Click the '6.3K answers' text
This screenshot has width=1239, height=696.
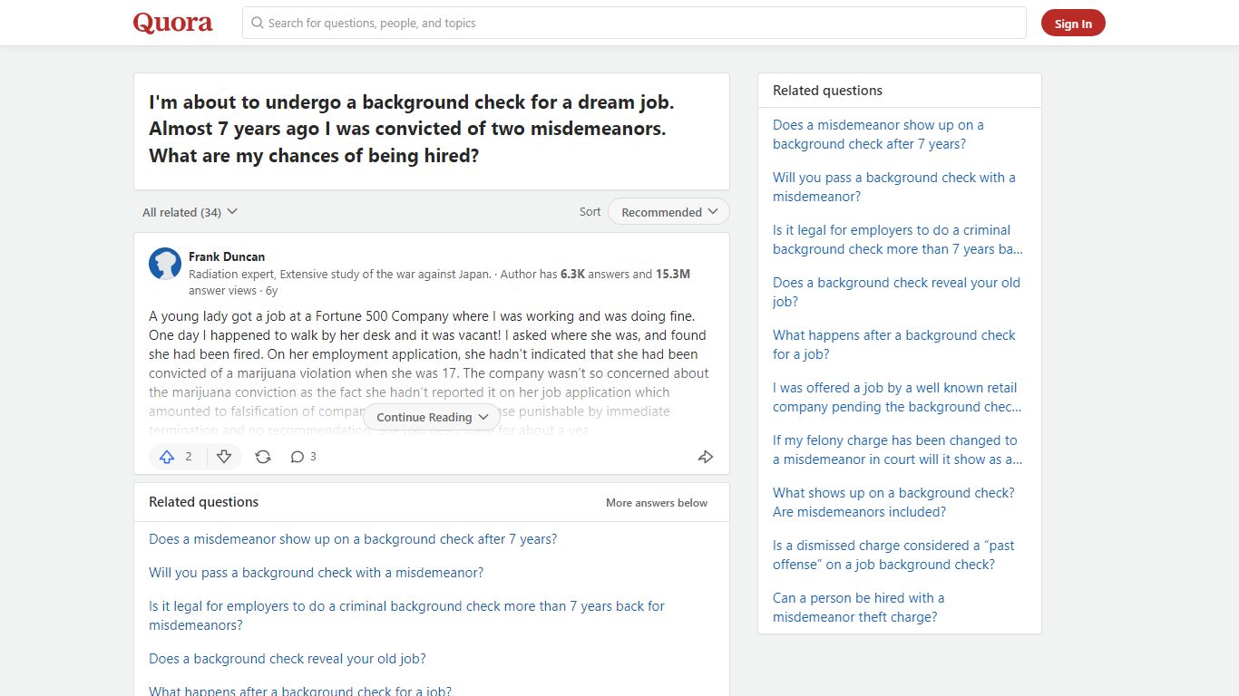[x=595, y=274]
